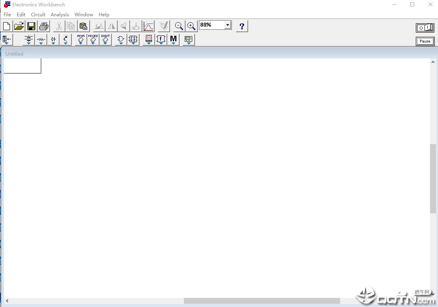
Task: Click the Pause simulation button
Action: (425, 41)
